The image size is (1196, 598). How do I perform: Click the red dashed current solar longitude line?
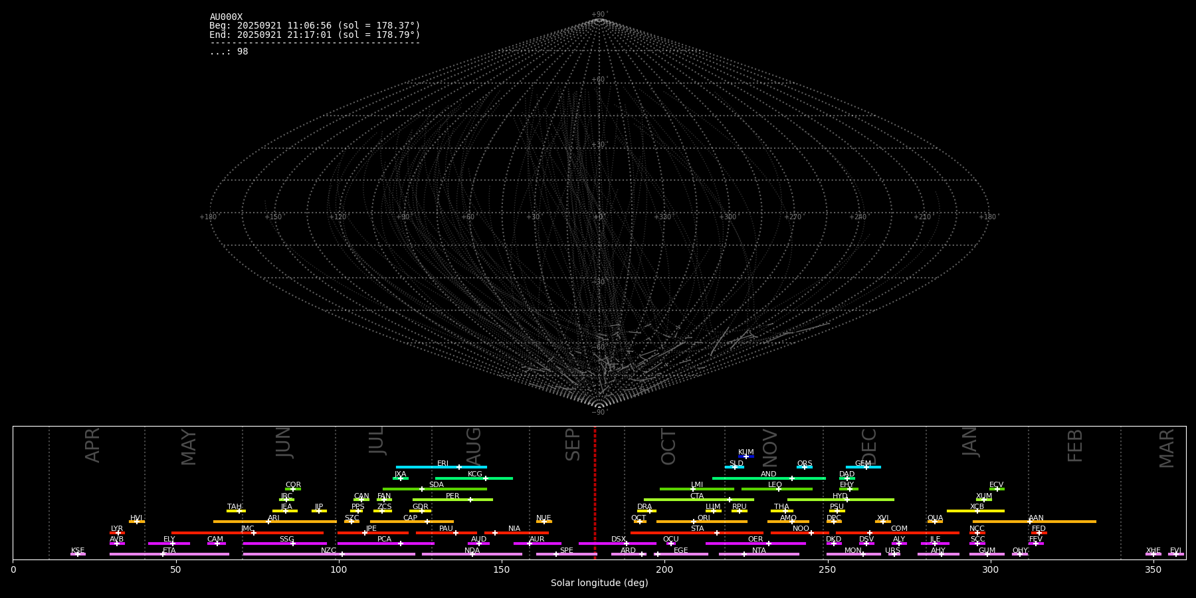point(595,492)
